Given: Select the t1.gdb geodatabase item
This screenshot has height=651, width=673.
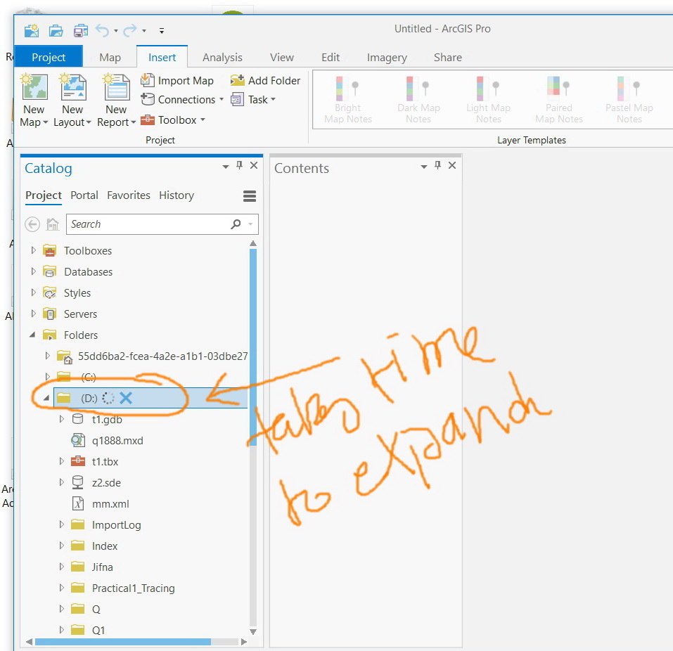Looking at the screenshot, I should point(107,419).
